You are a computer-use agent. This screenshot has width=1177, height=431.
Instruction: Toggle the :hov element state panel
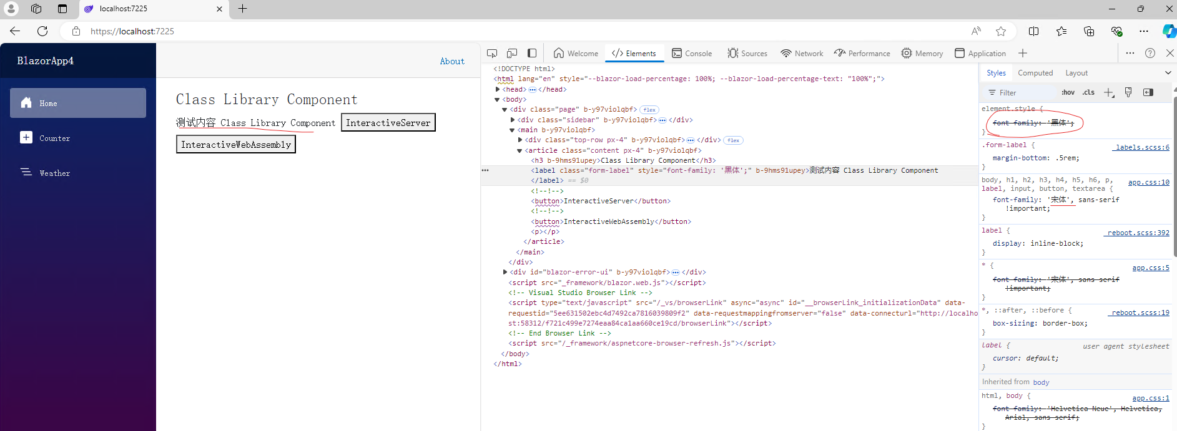pyautogui.click(x=1068, y=93)
